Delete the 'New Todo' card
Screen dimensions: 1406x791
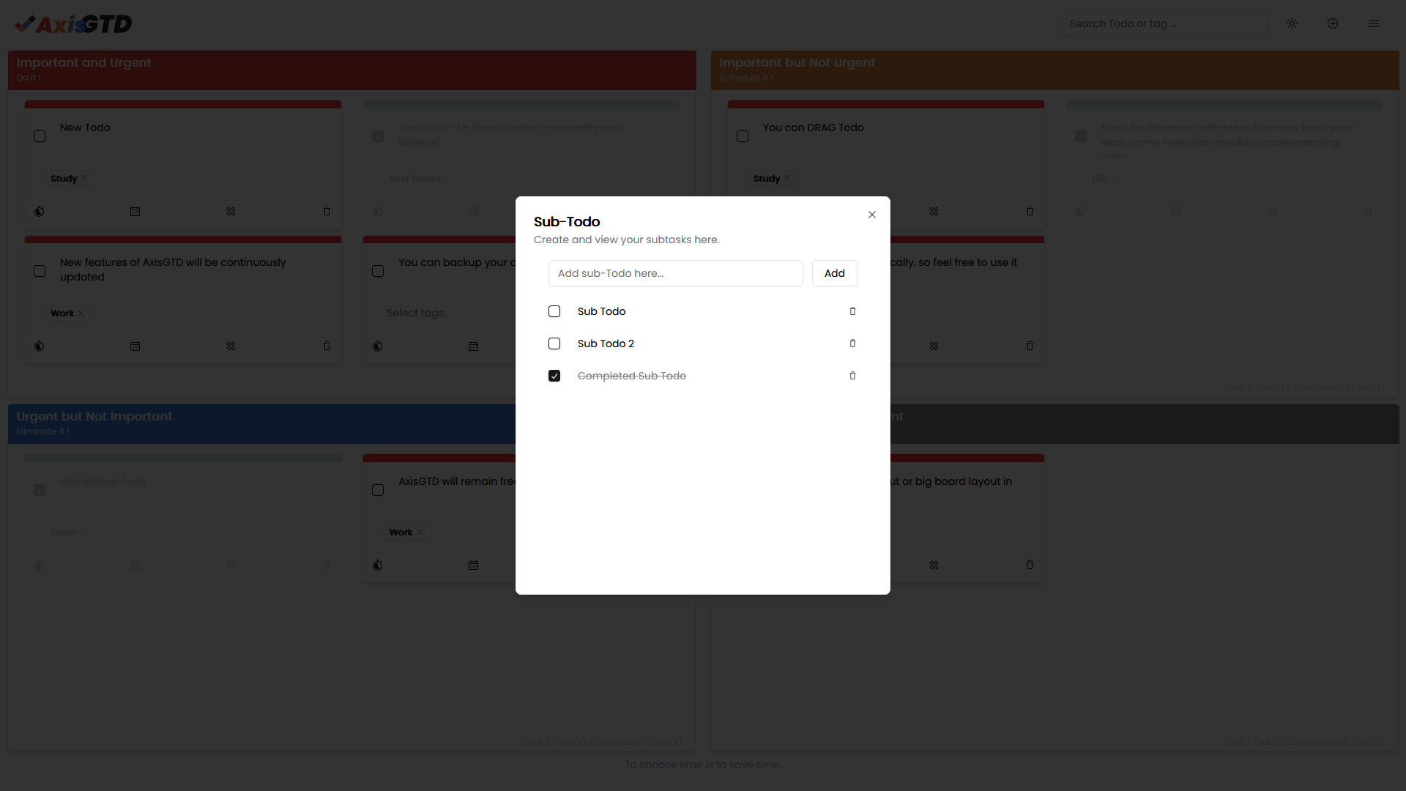327,211
